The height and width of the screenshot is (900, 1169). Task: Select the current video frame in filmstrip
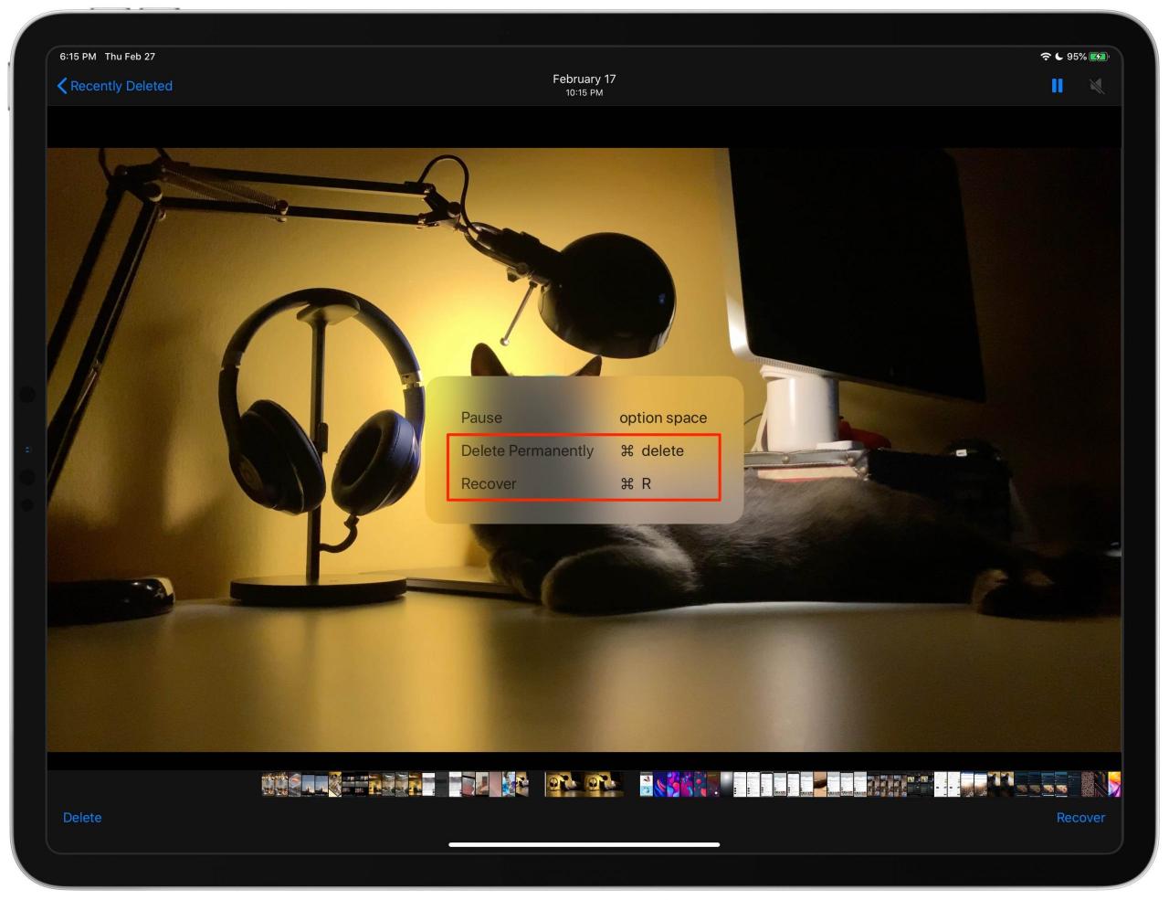pos(584,784)
